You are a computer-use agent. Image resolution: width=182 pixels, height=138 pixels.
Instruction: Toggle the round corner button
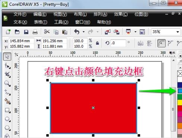(x=161, y=43)
